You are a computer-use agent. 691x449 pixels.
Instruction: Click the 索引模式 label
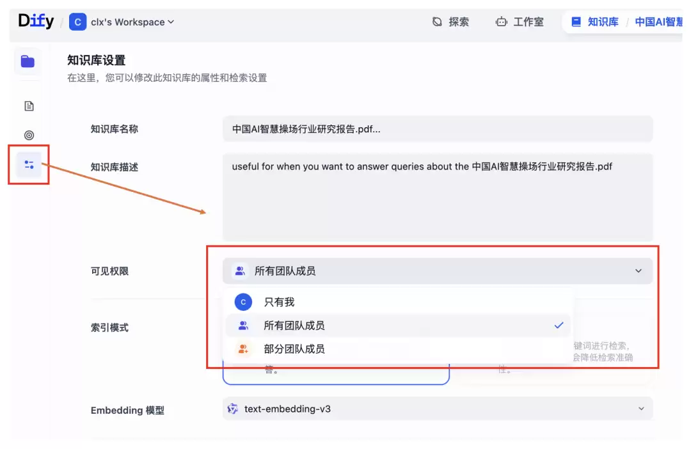pyautogui.click(x=110, y=328)
